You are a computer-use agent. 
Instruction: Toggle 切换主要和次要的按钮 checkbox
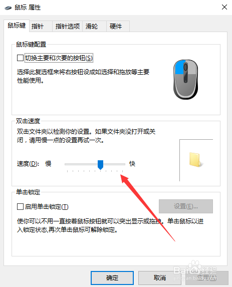(x=20, y=58)
